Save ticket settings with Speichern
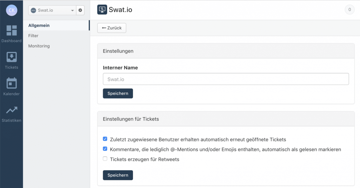Image resolution: width=360 pixels, height=188 pixels. (x=118, y=175)
